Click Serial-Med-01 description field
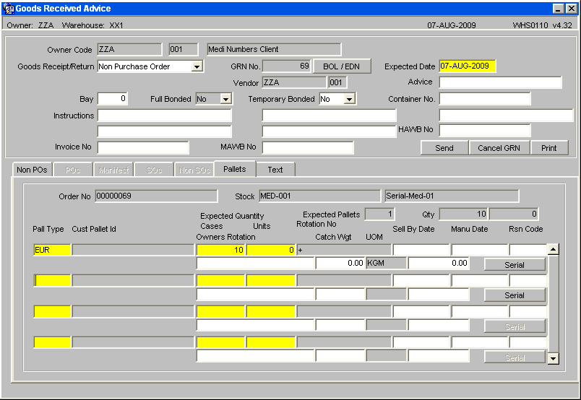581x400 pixels. click(452, 196)
